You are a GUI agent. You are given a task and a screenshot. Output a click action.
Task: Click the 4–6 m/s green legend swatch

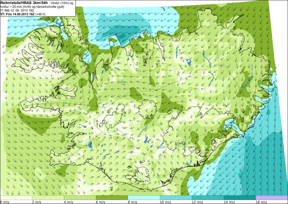click(80, 198)
